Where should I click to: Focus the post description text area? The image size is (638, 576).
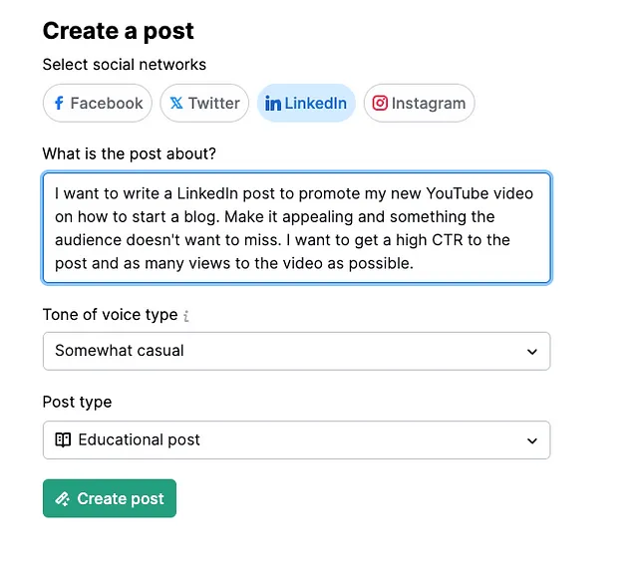coord(297,228)
